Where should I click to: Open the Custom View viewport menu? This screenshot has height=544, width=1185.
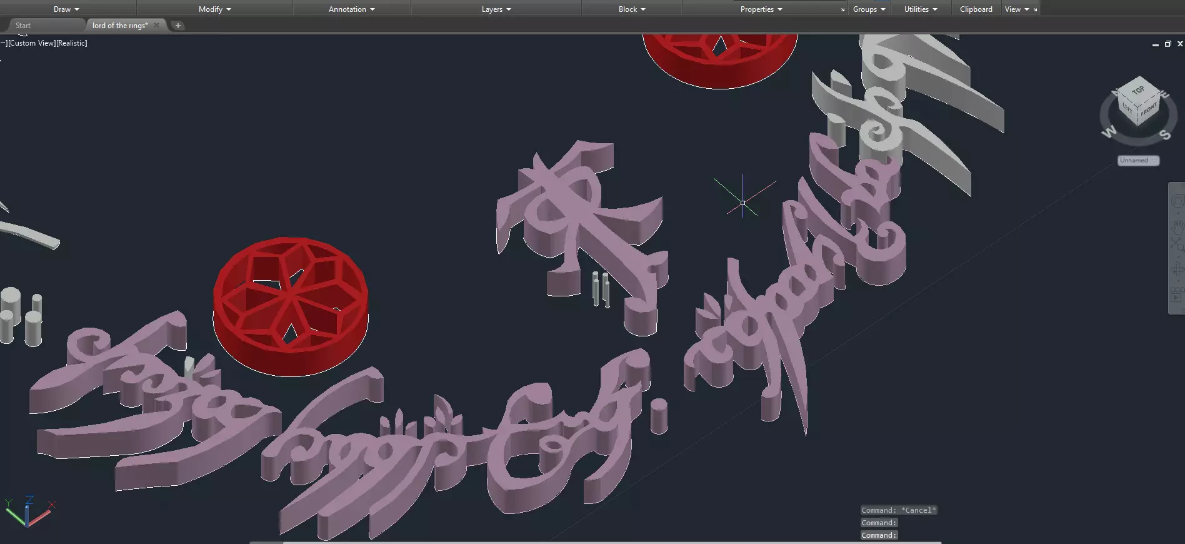pyautogui.click(x=31, y=43)
